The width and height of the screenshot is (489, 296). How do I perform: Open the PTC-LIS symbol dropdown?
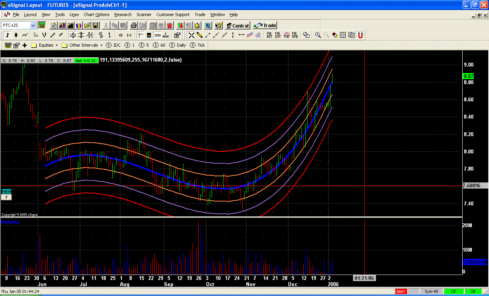point(34,25)
